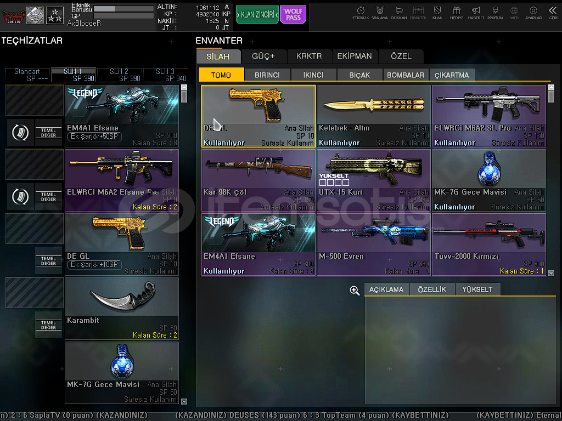Click the Wolfteam logo in top-left

click(13, 16)
